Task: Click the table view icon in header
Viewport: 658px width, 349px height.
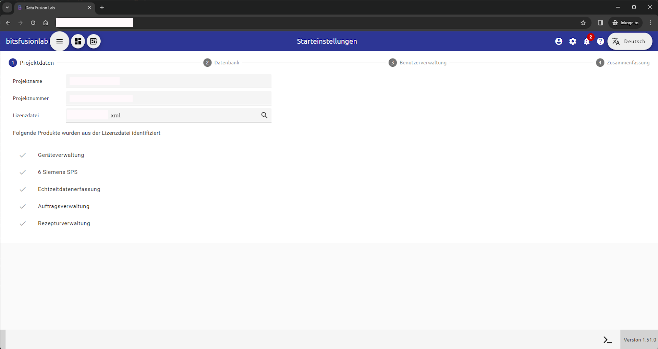Action: pyautogui.click(x=94, y=41)
